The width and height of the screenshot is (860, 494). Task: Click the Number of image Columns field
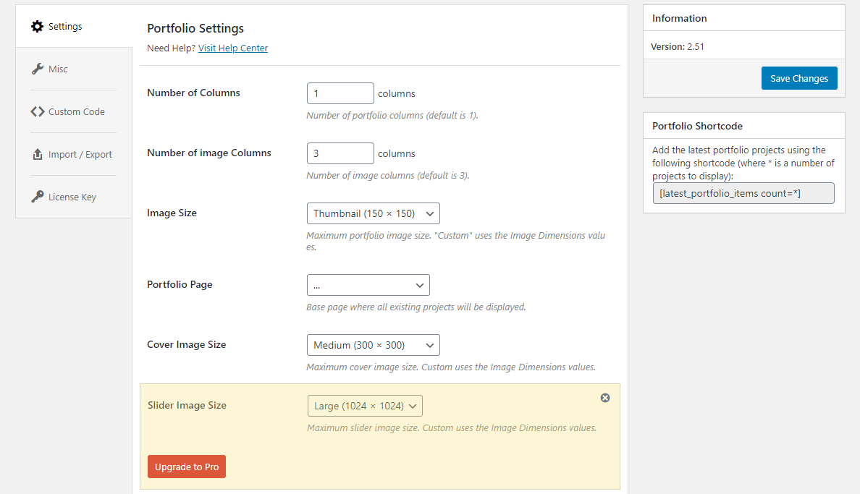[x=340, y=153]
